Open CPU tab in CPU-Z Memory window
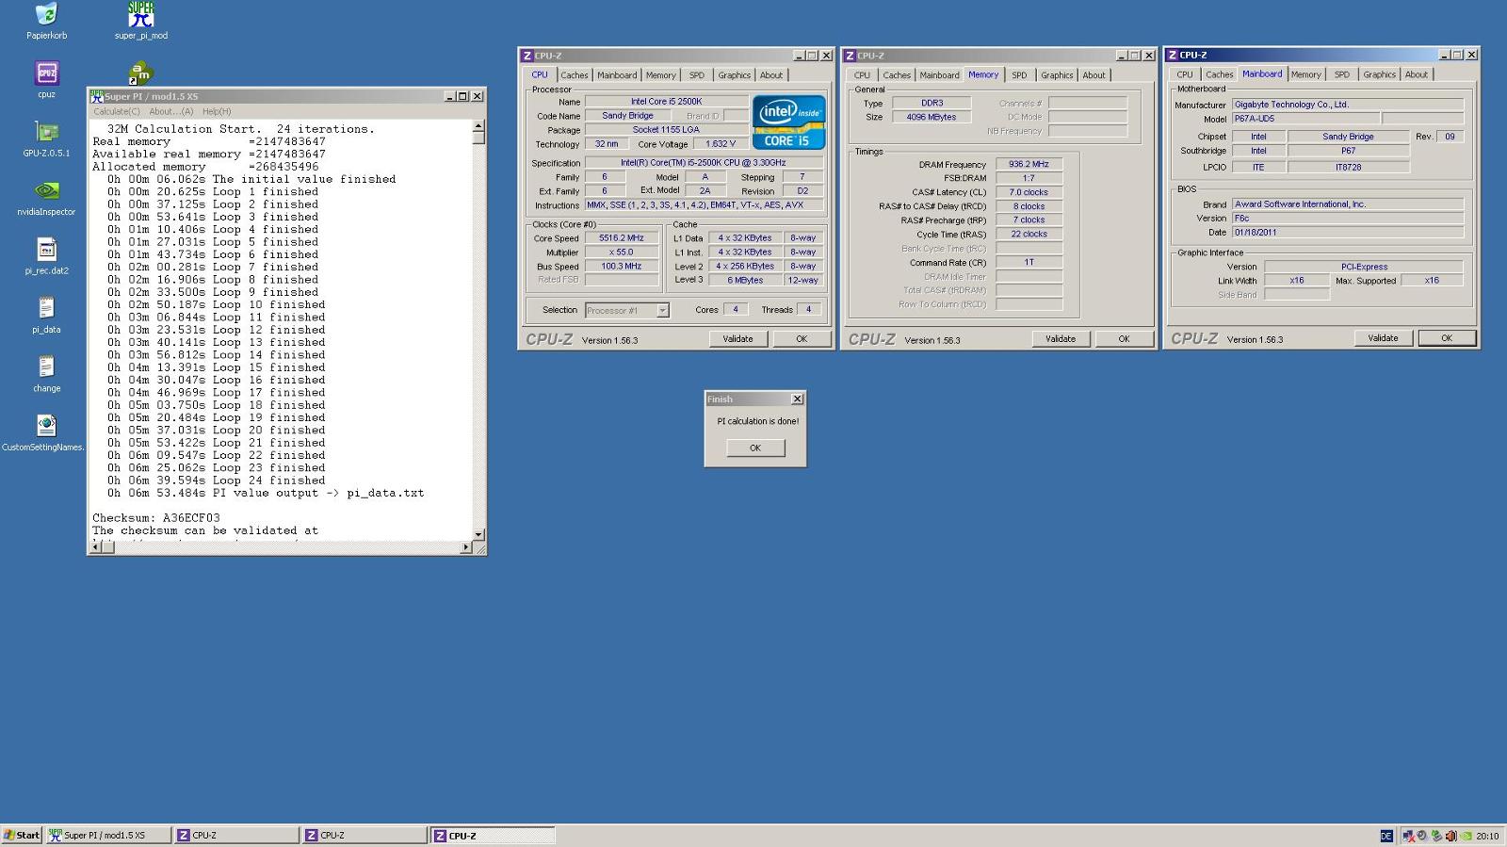Image resolution: width=1507 pixels, height=847 pixels. [x=862, y=75]
